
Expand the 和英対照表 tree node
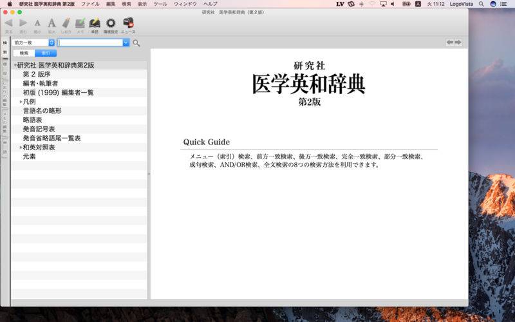(x=21, y=147)
